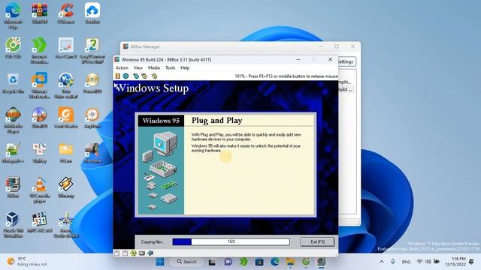Click the first floppy drive status icon
This screenshot has width=481, height=270.
point(117,253)
